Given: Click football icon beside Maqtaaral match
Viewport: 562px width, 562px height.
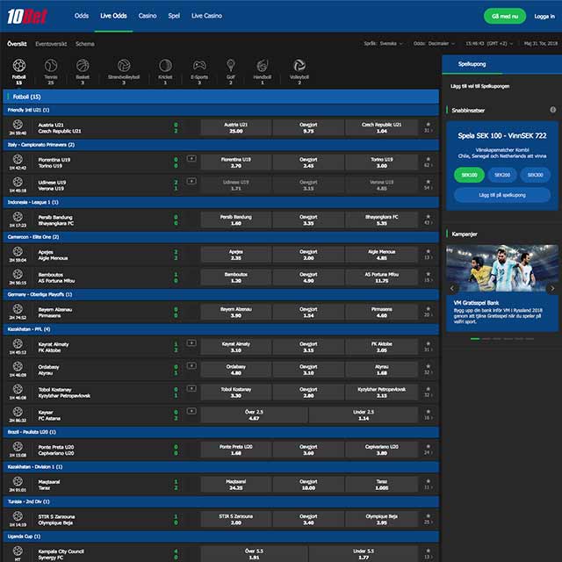Looking at the screenshot, I should coord(18,481).
